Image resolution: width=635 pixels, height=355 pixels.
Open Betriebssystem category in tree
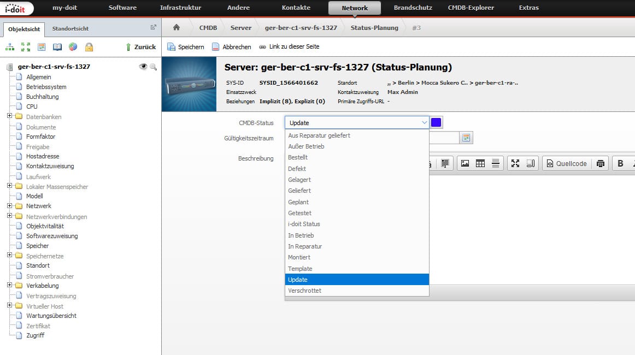[x=46, y=87]
